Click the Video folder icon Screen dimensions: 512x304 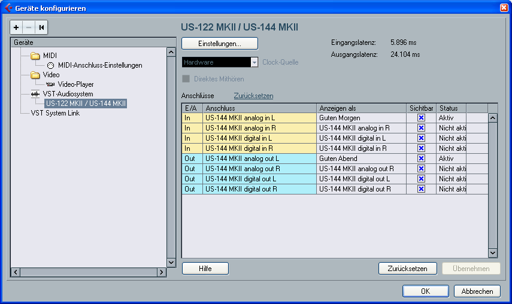coord(35,75)
